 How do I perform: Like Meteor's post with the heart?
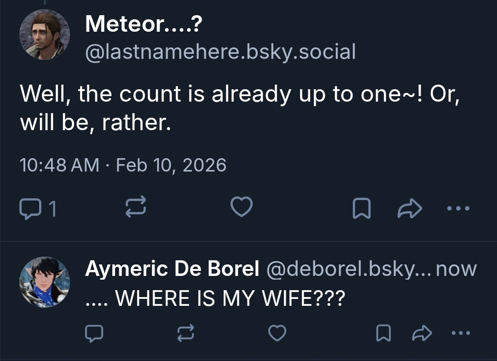241,207
